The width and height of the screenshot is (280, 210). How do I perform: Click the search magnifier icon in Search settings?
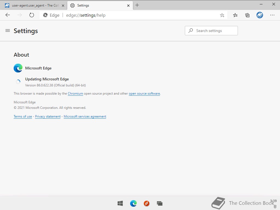tap(191, 31)
